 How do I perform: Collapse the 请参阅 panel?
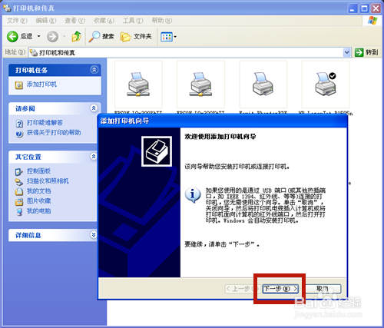[x=94, y=108]
